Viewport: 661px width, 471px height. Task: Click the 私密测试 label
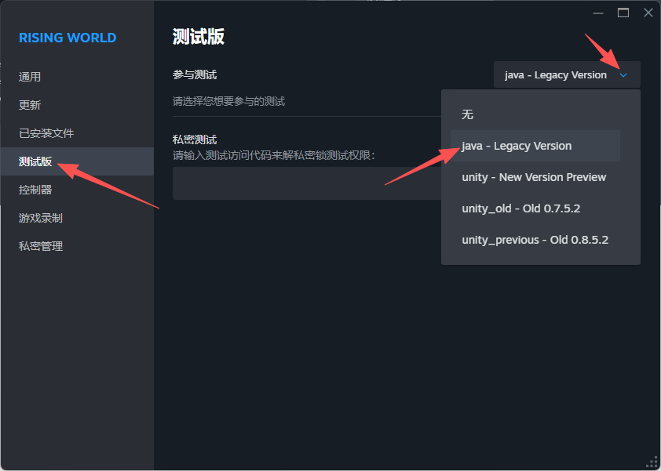(195, 139)
